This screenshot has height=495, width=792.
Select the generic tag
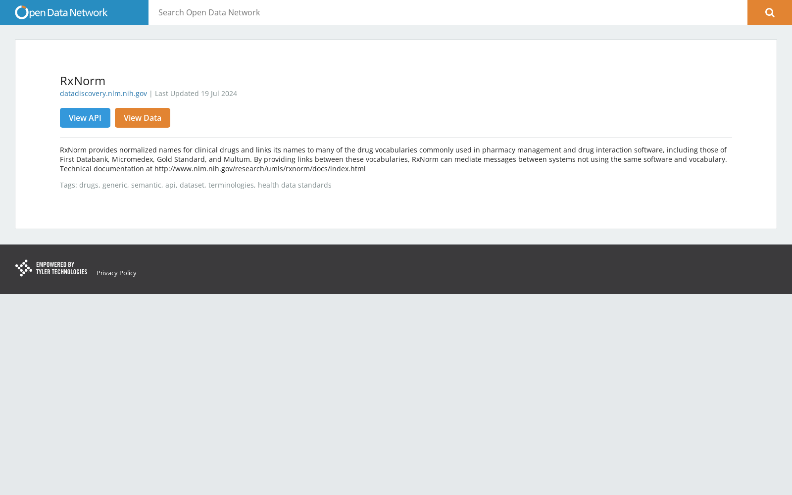coord(115,185)
